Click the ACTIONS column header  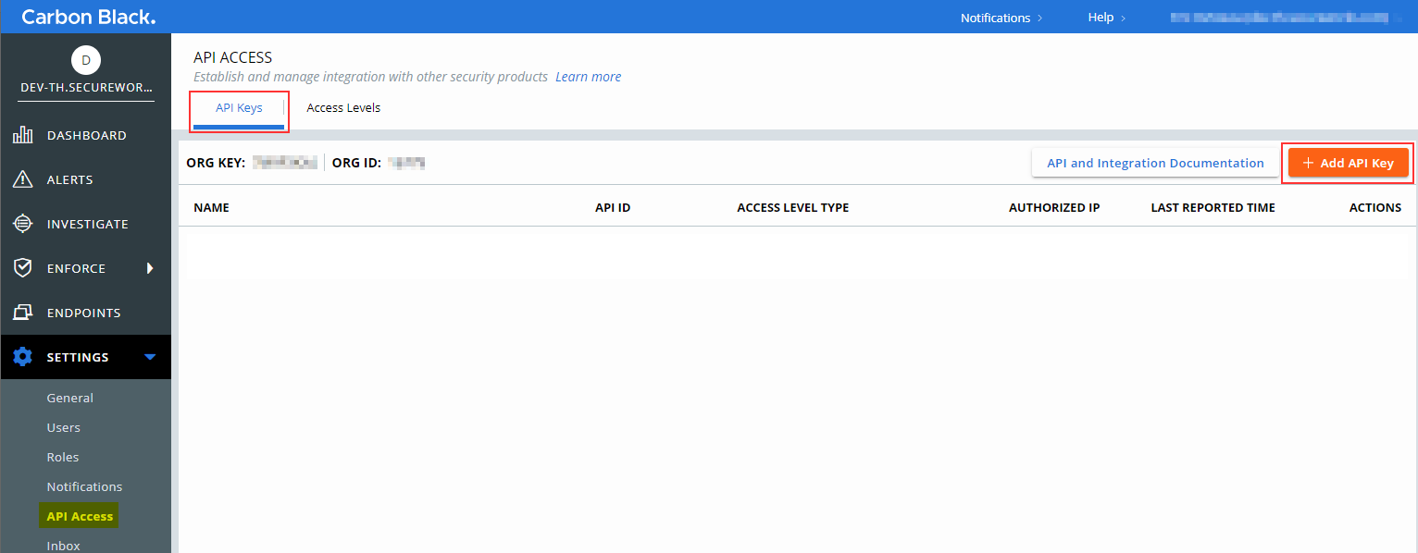click(1375, 207)
